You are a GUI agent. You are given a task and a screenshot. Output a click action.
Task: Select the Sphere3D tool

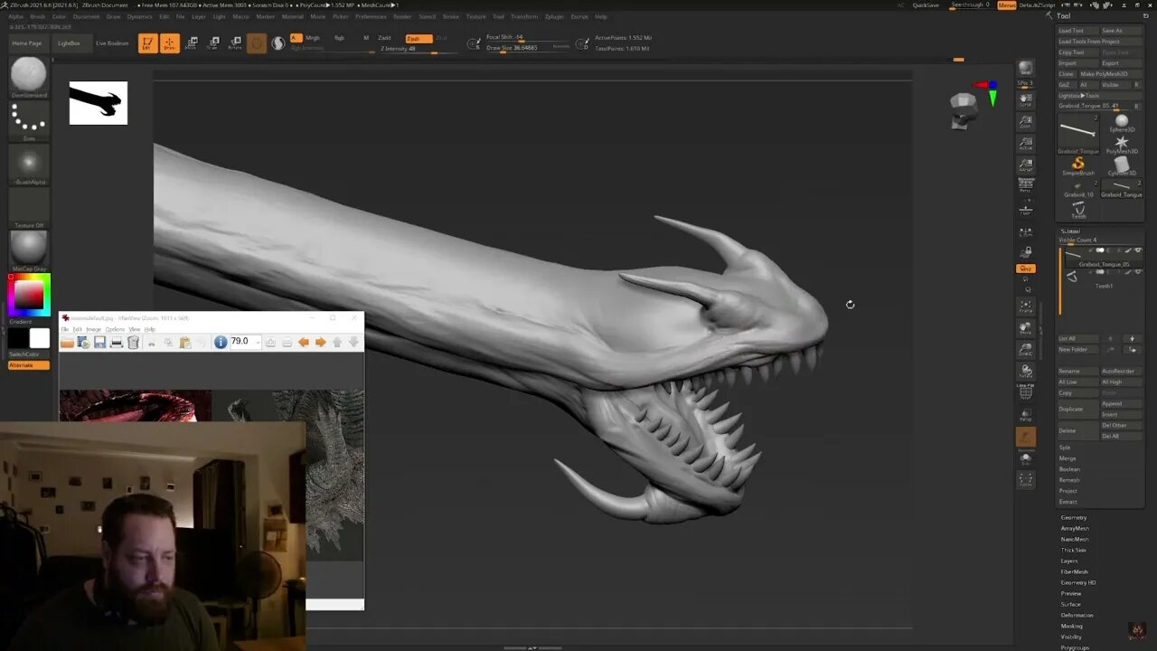1122,124
